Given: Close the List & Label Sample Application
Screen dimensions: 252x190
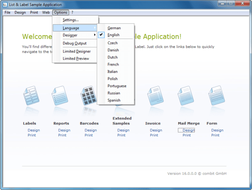Looking at the screenshot, I should (x=243, y=3).
